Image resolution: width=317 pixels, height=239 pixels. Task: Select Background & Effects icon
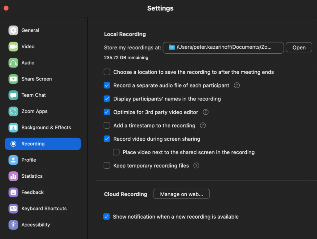13,127
